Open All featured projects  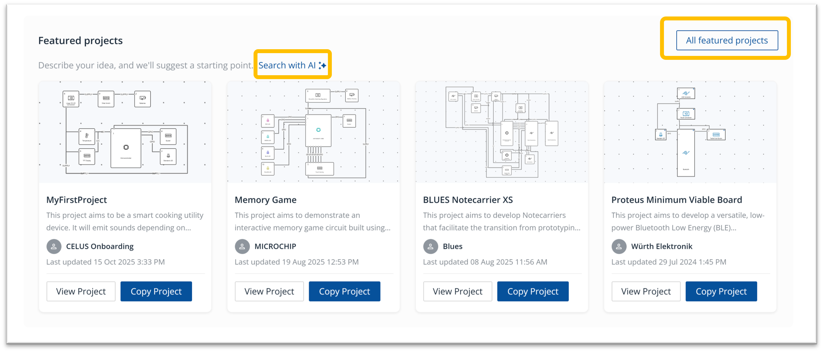click(727, 40)
